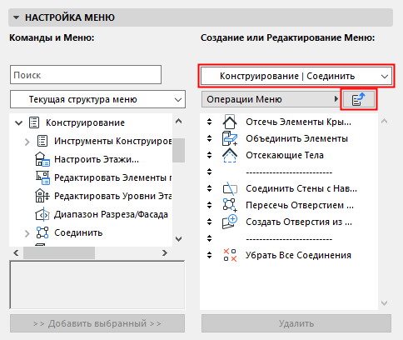Select Диапазон Разреза/Фасада tree item

point(111,214)
